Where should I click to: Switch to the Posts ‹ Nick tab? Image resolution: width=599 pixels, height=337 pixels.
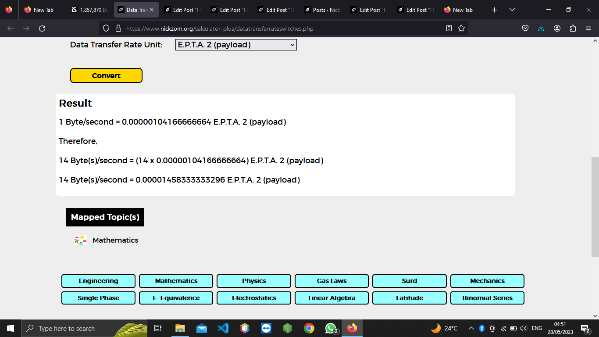pyautogui.click(x=323, y=10)
